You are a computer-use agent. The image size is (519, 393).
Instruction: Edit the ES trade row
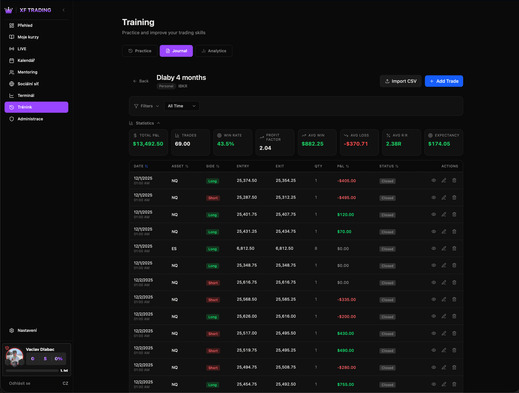[444, 248]
